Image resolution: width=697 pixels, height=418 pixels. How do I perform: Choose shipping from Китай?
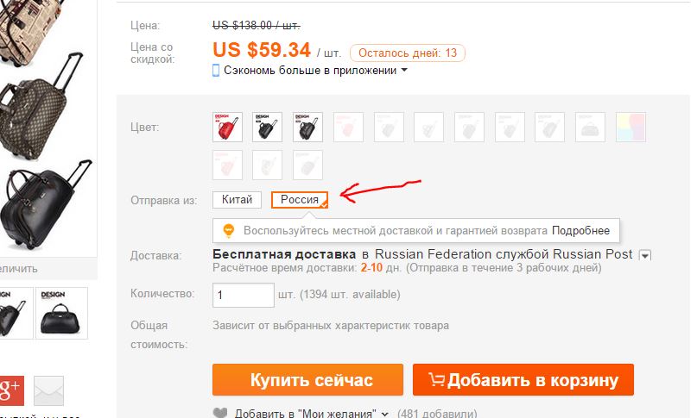[237, 200]
